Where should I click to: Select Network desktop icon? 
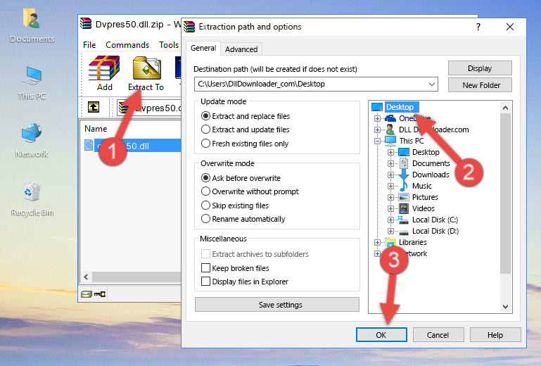(x=32, y=133)
